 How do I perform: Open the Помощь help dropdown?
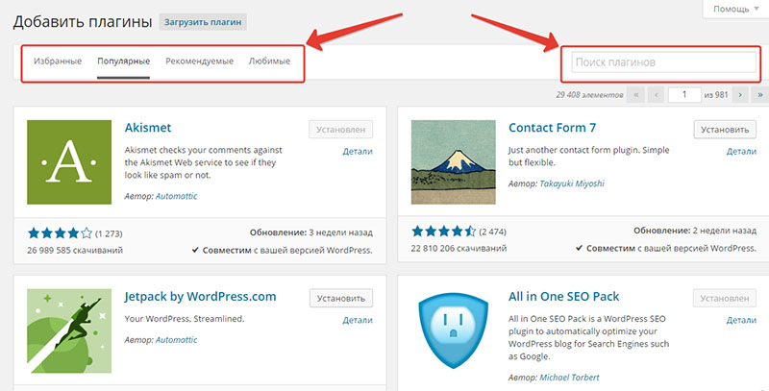[735, 9]
